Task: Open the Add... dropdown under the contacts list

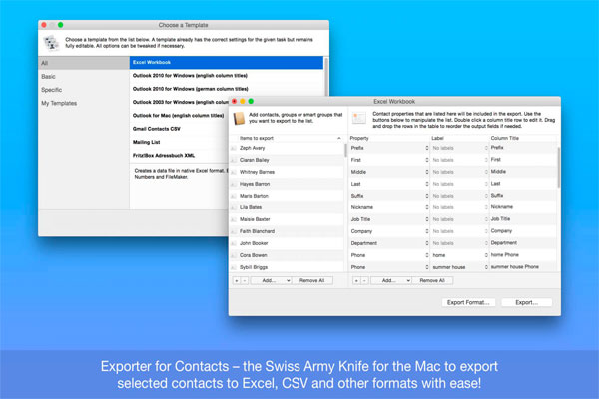Action: [x=270, y=281]
